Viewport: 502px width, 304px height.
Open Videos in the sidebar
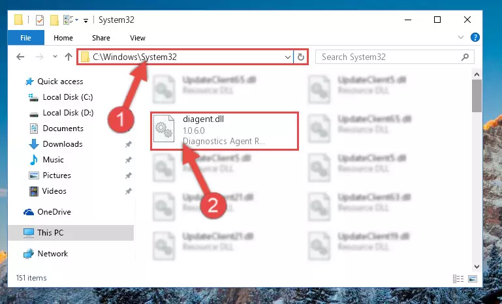tap(54, 191)
